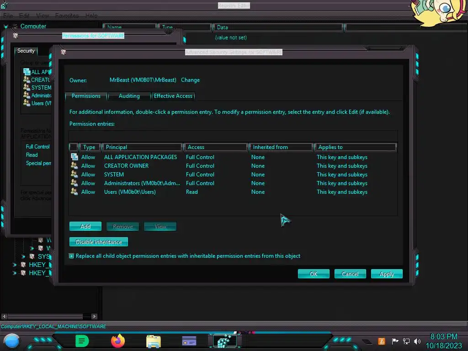The image size is (468, 351).
Task: Click the Change owner link
Action: pos(191,80)
